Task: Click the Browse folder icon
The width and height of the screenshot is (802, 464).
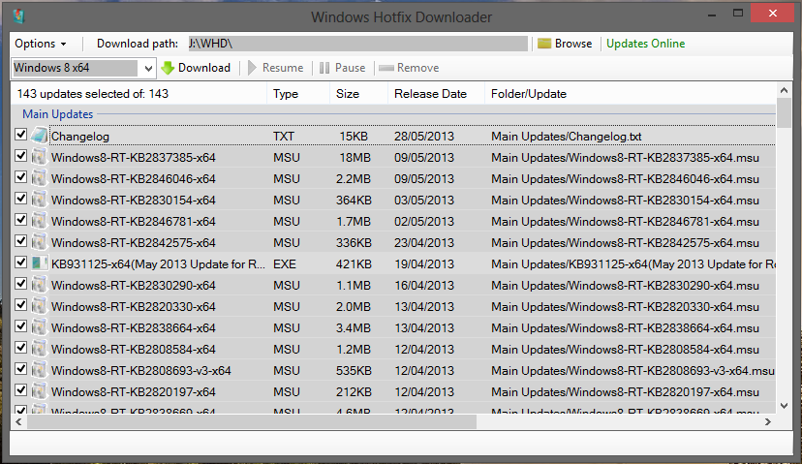Action: (x=544, y=44)
